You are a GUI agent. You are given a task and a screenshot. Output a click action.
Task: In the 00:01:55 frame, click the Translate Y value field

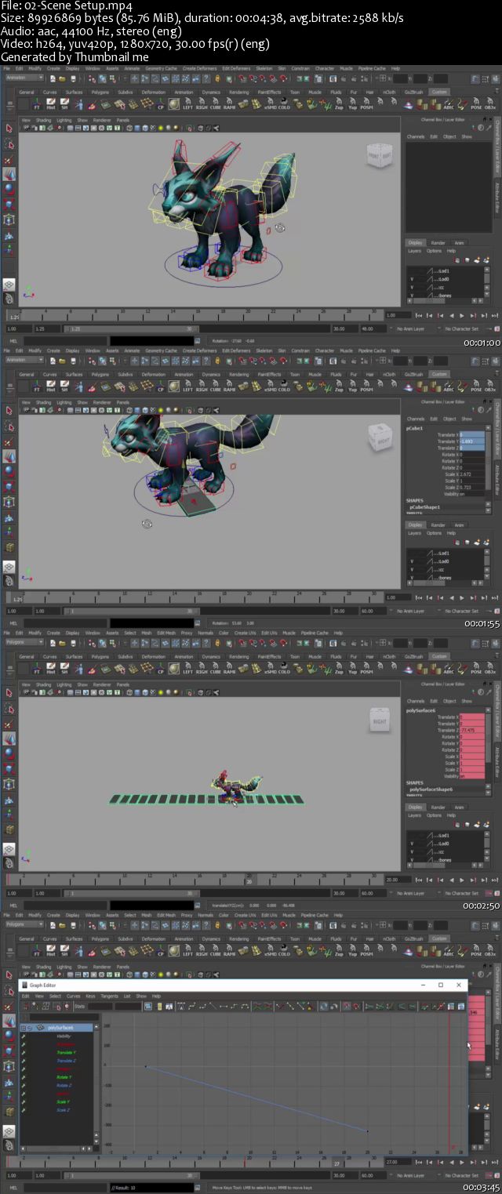click(472, 441)
